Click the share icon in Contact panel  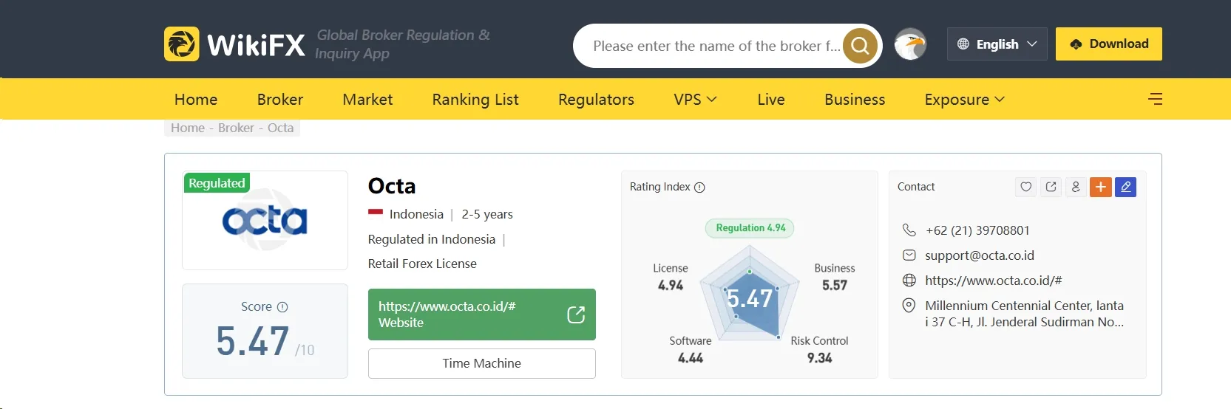(1051, 187)
